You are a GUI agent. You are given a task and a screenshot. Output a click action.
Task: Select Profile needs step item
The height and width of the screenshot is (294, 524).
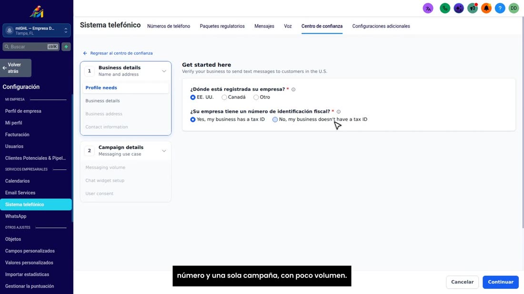point(126,88)
